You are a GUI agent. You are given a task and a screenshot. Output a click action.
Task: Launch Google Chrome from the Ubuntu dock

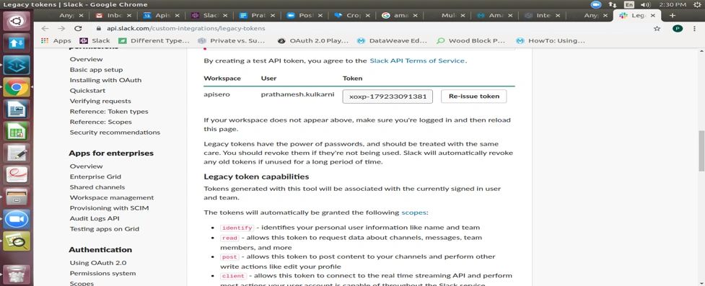[x=17, y=87]
